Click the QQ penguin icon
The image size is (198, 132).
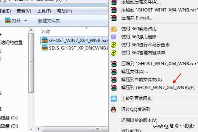pyautogui.click(x=114, y=109)
